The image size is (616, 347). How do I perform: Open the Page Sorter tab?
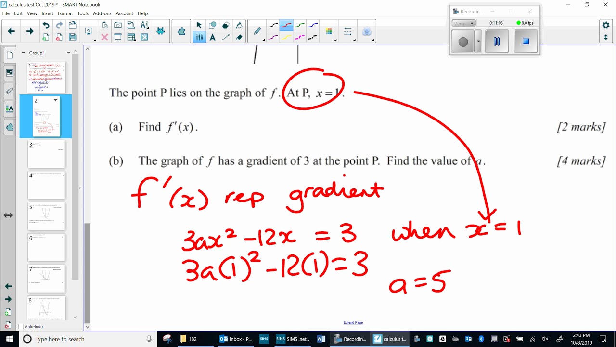click(9, 55)
